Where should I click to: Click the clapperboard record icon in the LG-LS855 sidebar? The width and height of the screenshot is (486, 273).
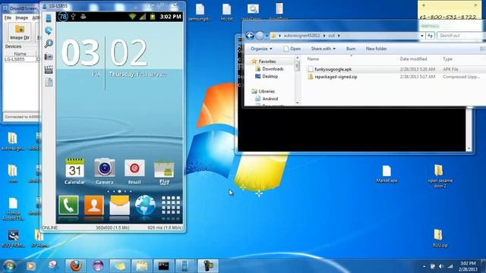tap(49, 70)
